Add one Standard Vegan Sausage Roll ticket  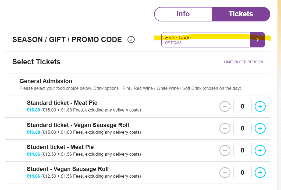[x=260, y=128]
